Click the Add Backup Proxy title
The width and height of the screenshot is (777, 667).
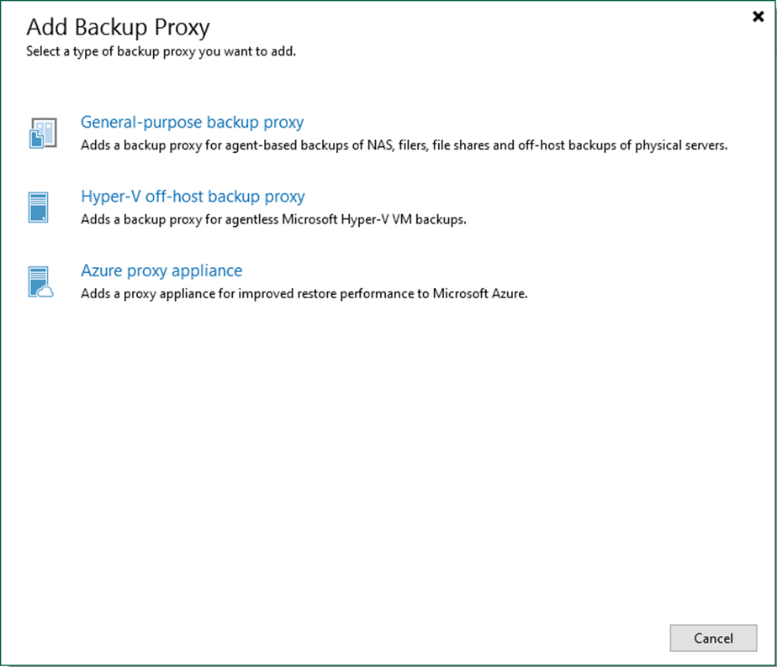point(118,27)
